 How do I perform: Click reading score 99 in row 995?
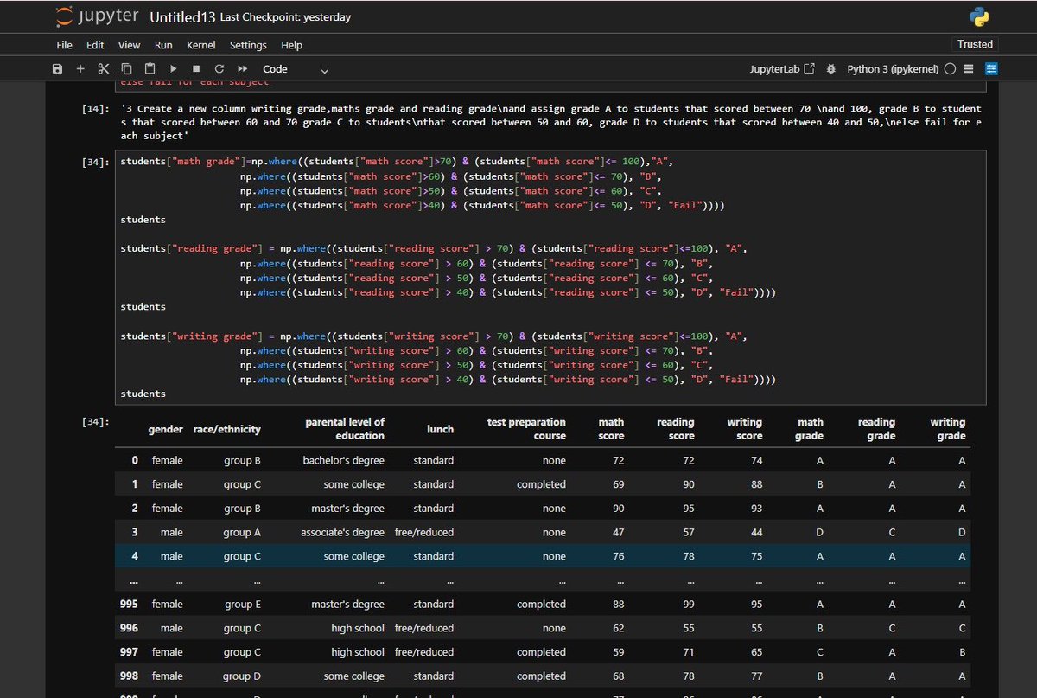tap(688, 605)
